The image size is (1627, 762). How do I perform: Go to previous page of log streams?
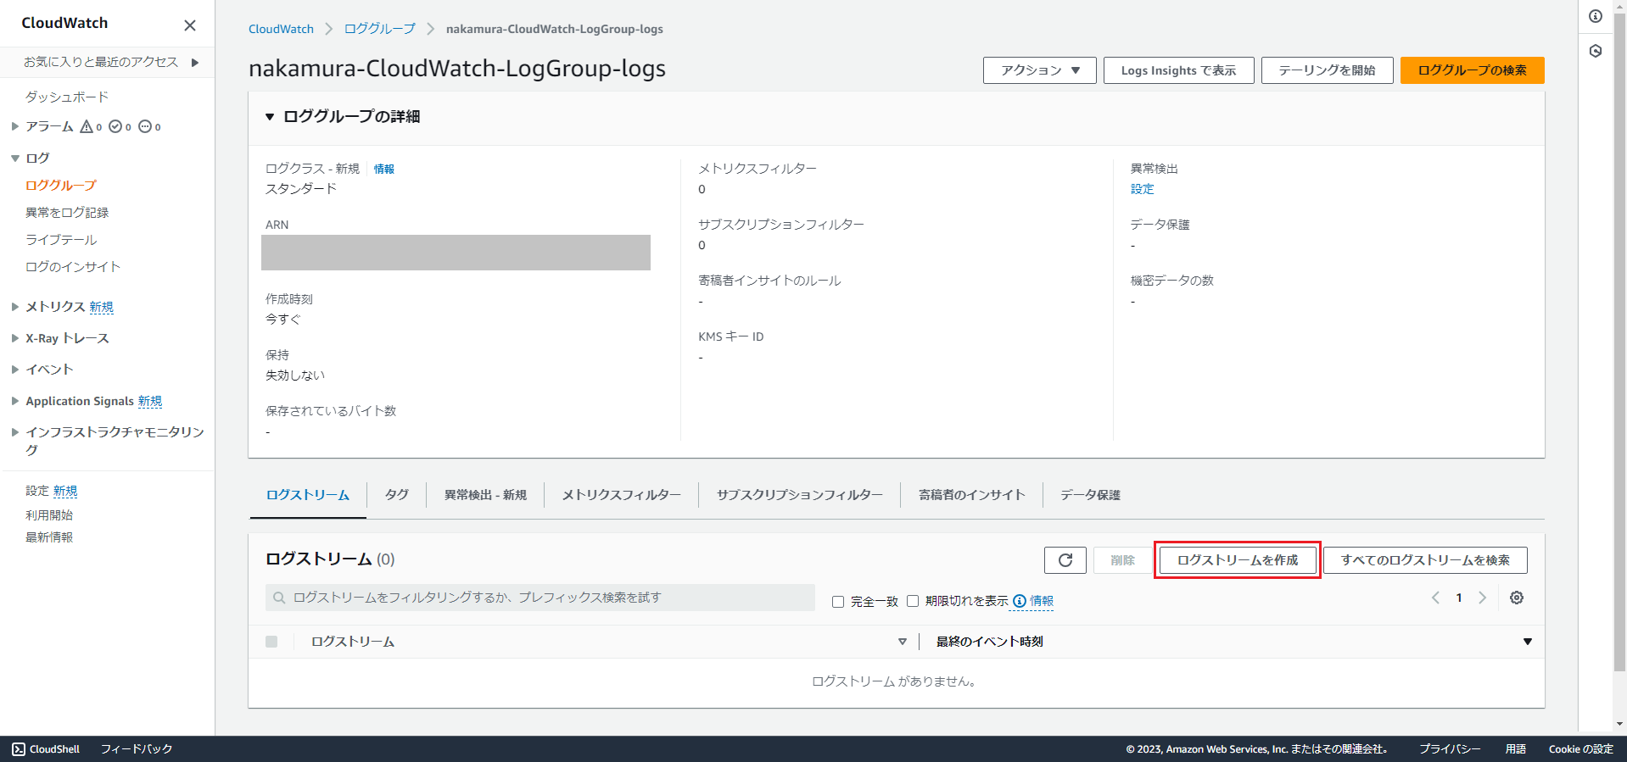click(1435, 598)
